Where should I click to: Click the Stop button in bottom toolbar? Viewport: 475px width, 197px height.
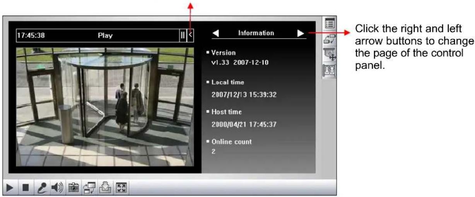[x=25, y=188]
